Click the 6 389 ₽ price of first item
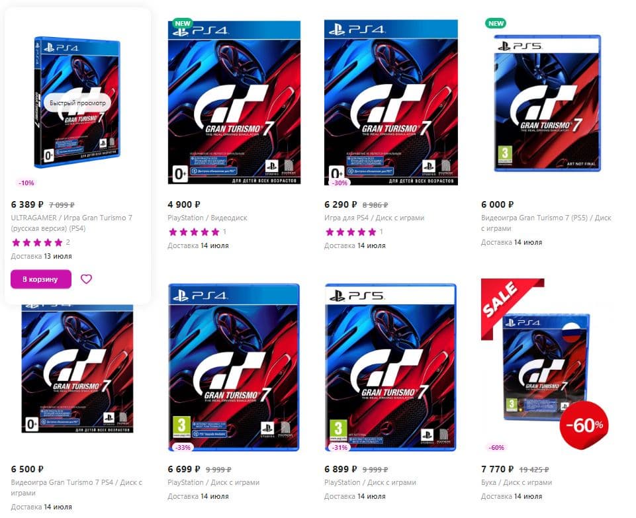 27,204
